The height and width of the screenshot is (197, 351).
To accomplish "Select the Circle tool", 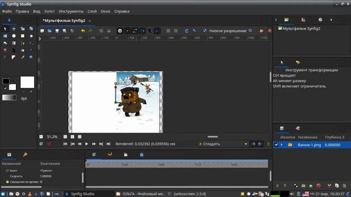I will pyautogui.click(x=14, y=36).
